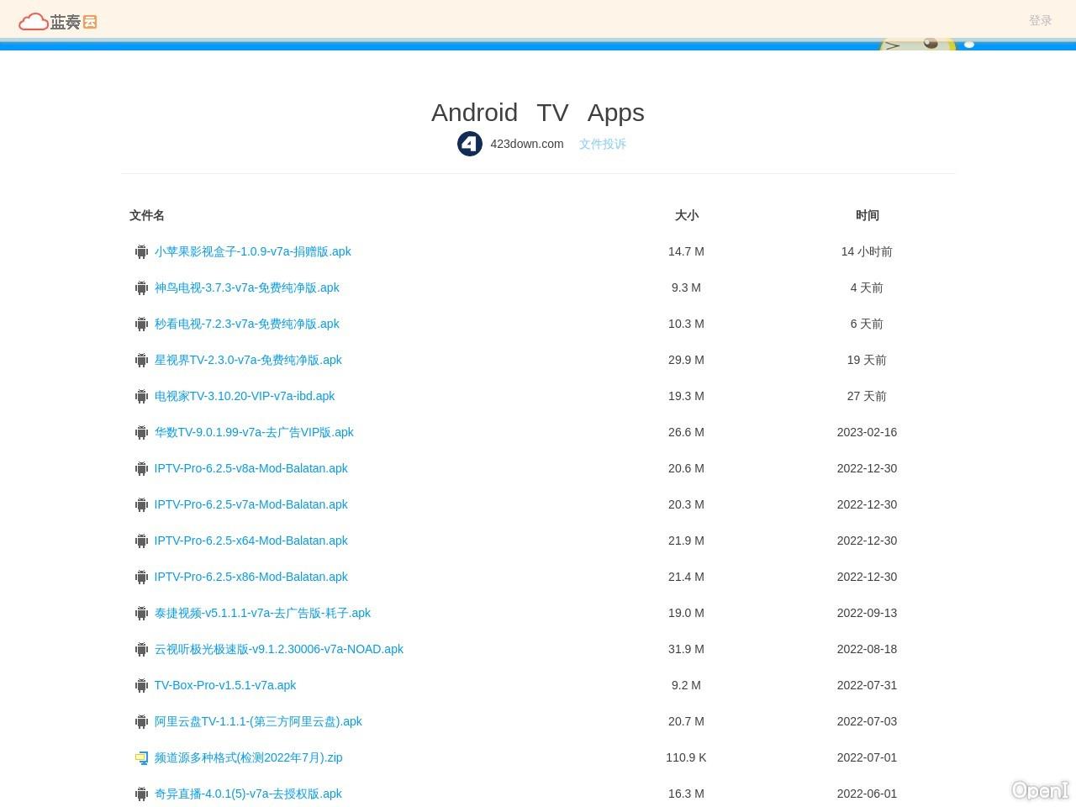Download 秒看电视-7.2.3-v7a-免费纯净版.apk
This screenshot has width=1076, height=807.
click(x=246, y=324)
